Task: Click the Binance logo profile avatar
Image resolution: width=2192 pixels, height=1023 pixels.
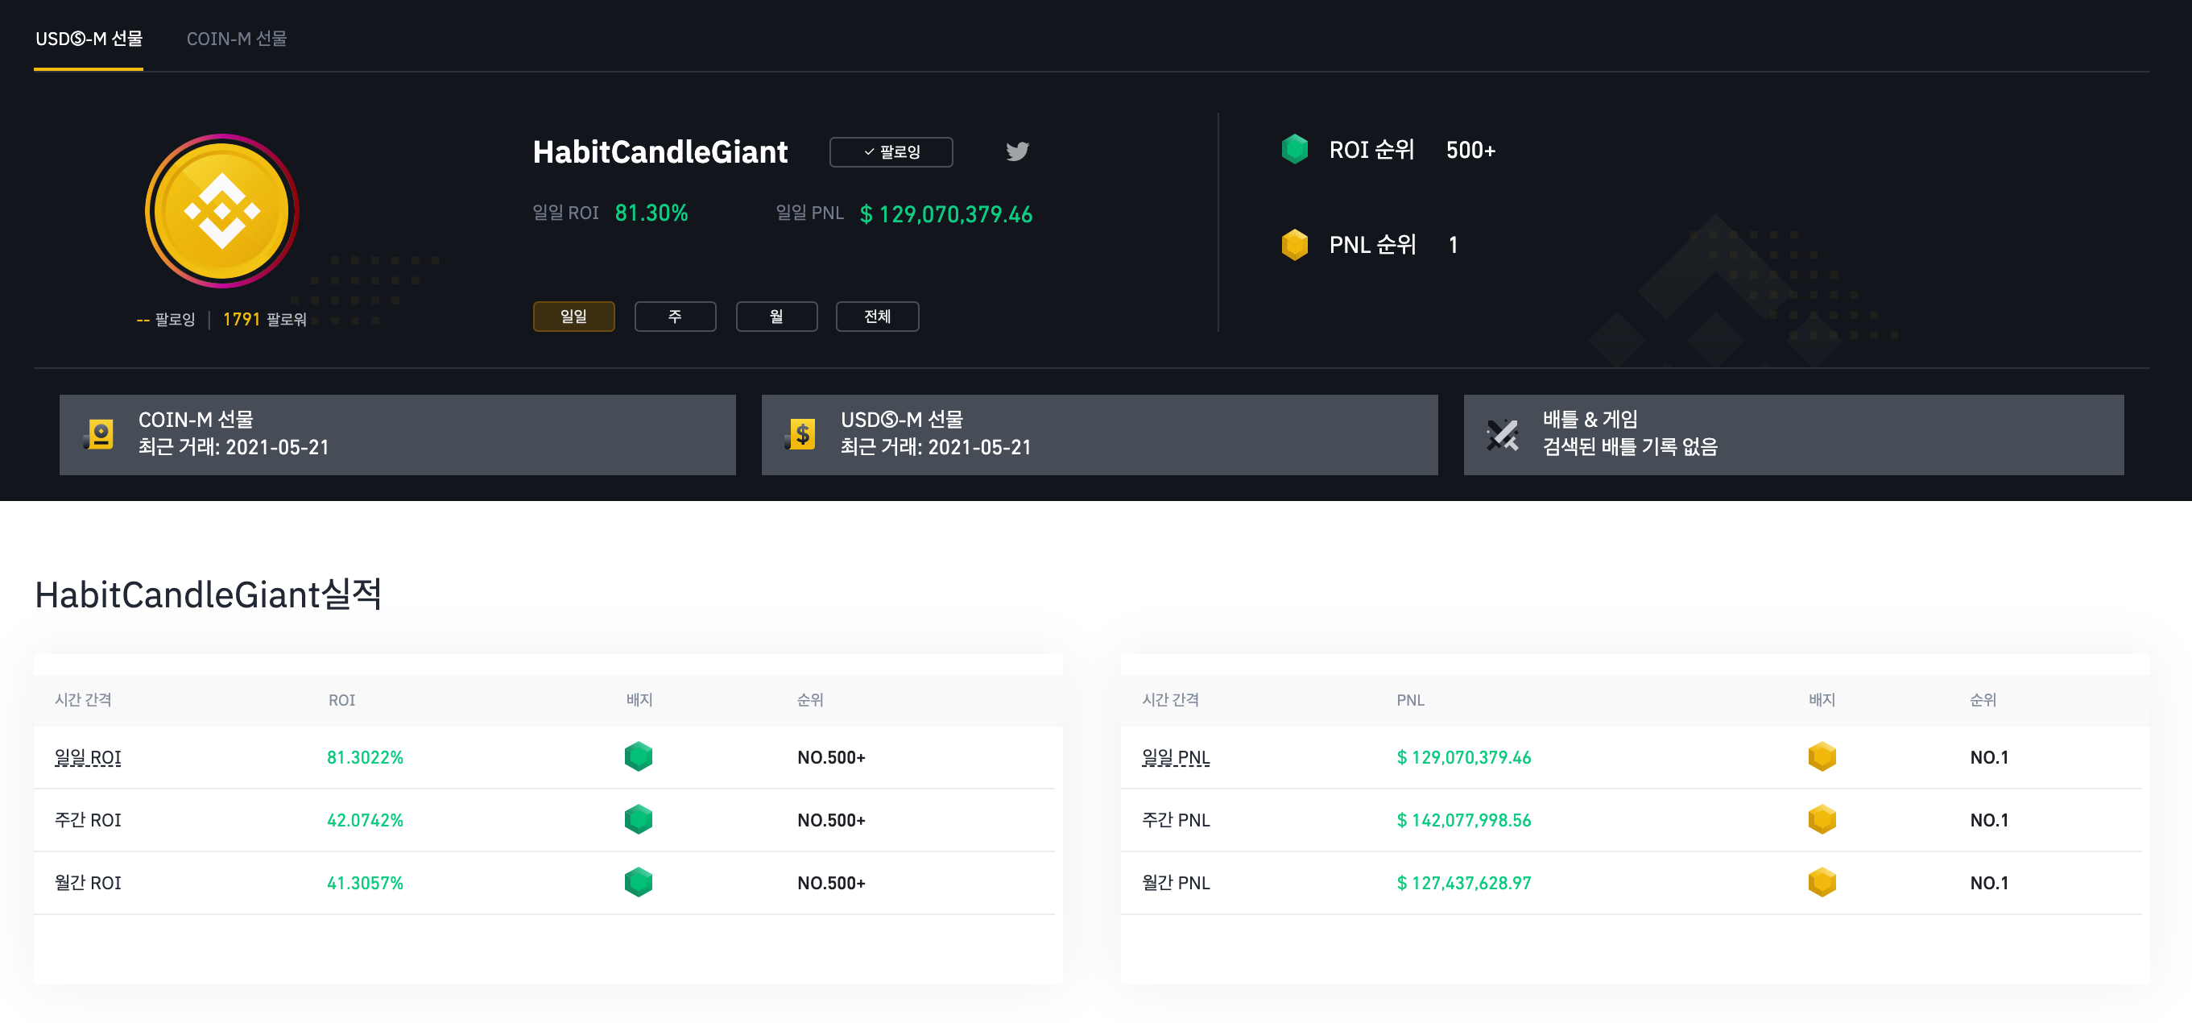Action: click(x=222, y=211)
